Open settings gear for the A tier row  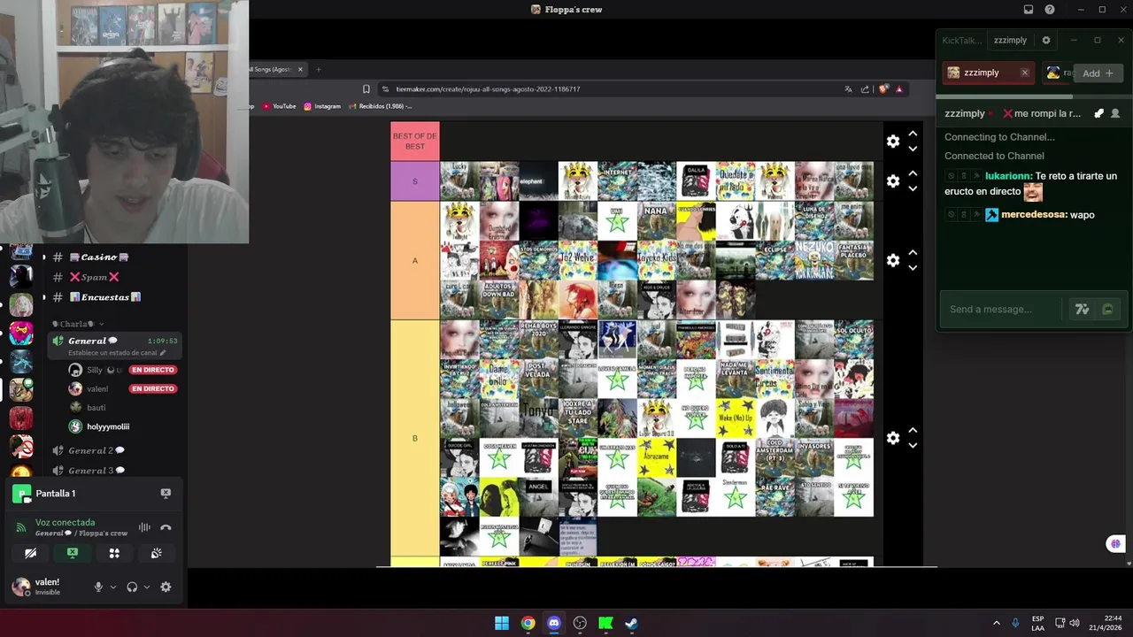pyautogui.click(x=893, y=260)
